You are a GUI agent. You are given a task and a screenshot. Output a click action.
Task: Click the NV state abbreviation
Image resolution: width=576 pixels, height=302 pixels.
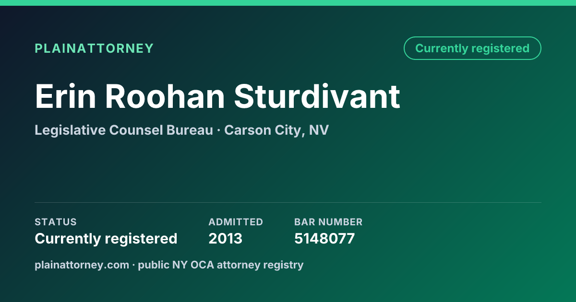[x=319, y=130]
